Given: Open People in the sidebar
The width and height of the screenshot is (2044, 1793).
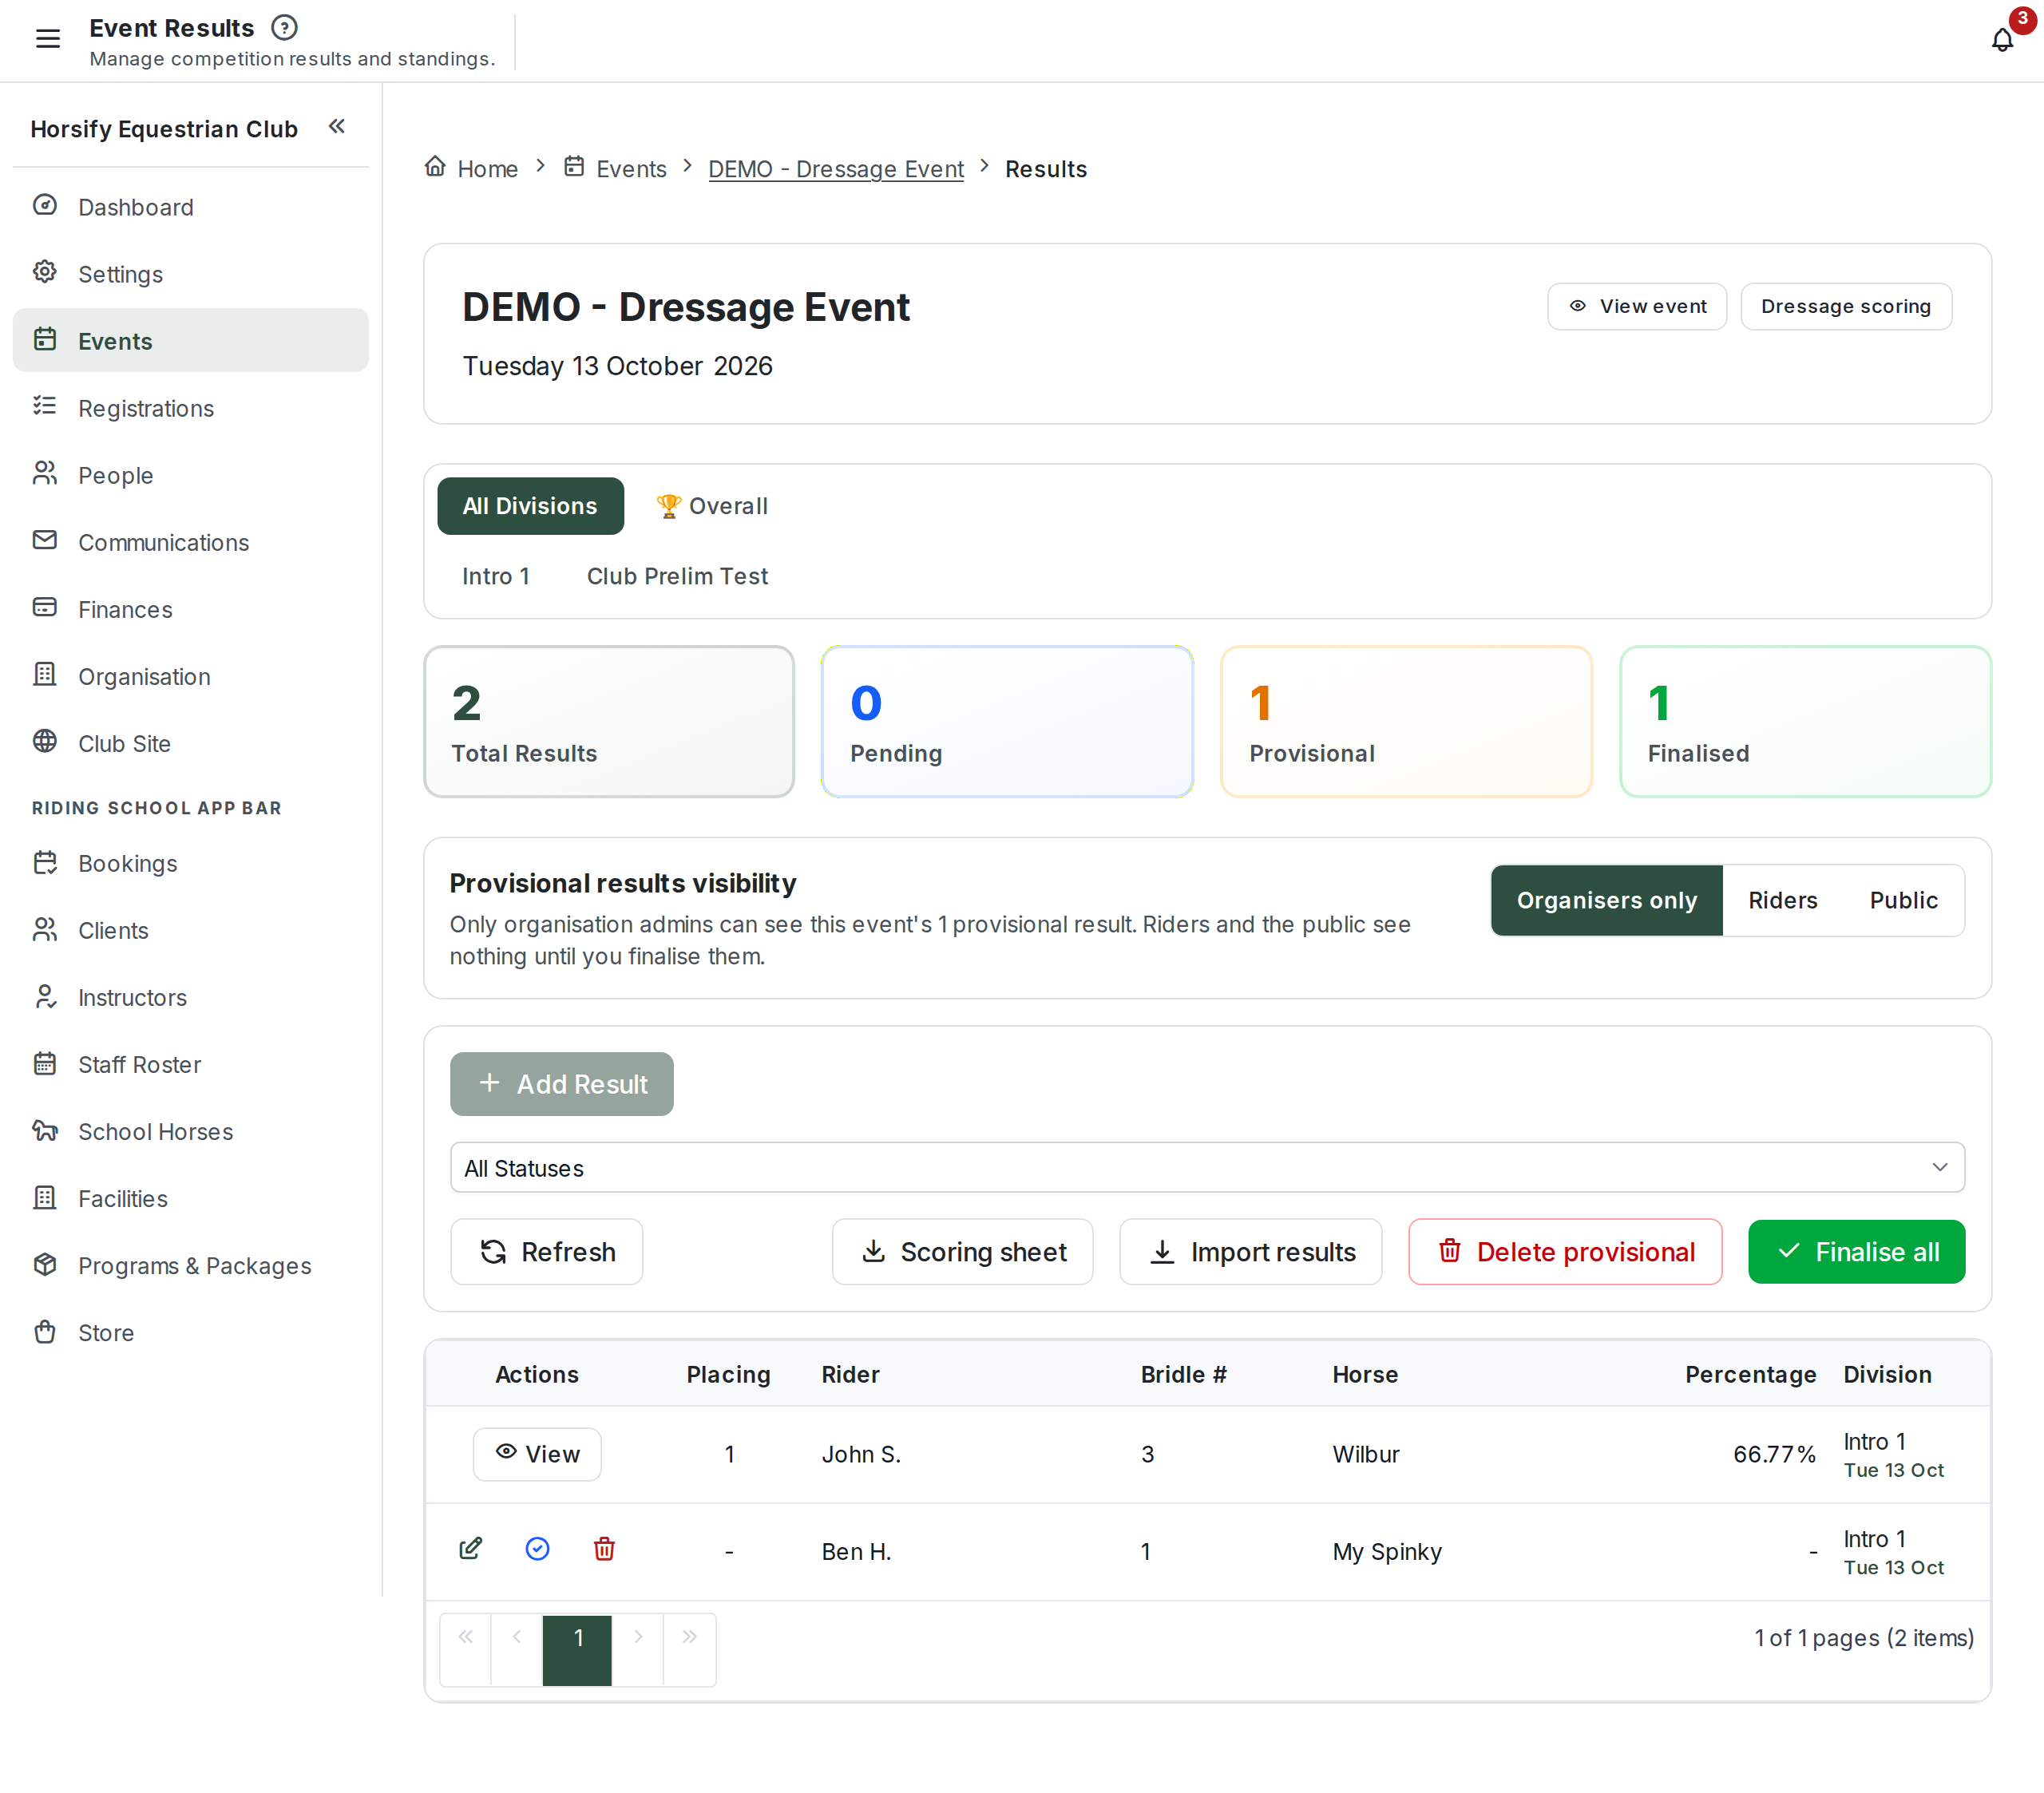Looking at the screenshot, I should 190,475.
